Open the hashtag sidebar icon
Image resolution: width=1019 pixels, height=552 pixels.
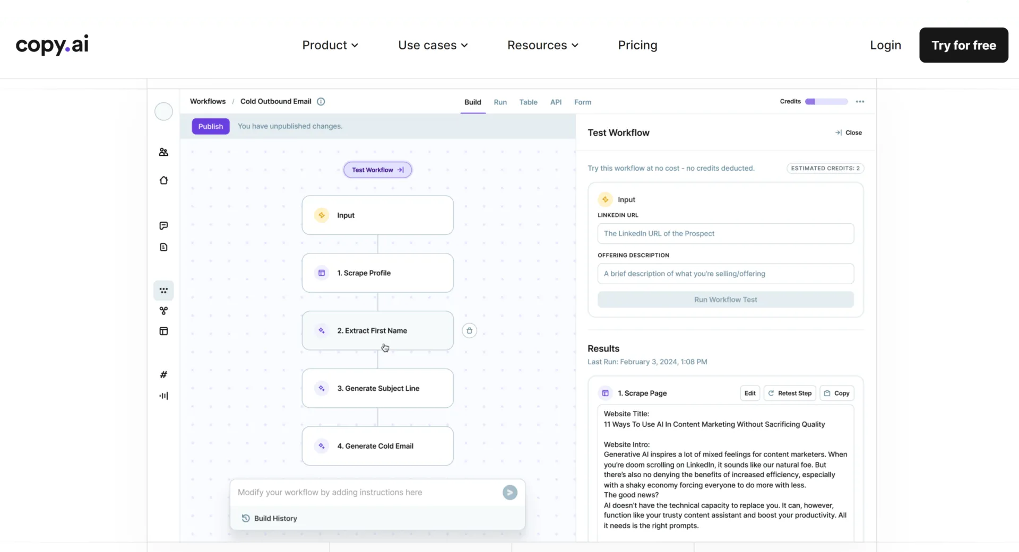(x=163, y=375)
